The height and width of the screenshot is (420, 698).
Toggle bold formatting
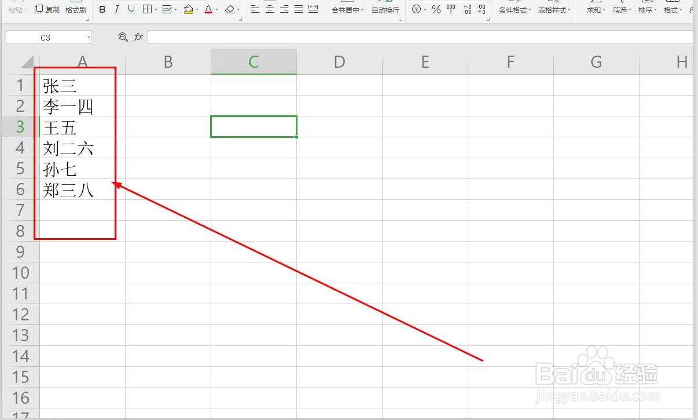(102, 10)
